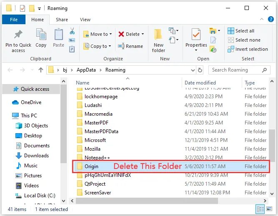278x216 pixels.
Task: Select the Mozilla folder
Action: pyautogui.click(x=93, y=149)
